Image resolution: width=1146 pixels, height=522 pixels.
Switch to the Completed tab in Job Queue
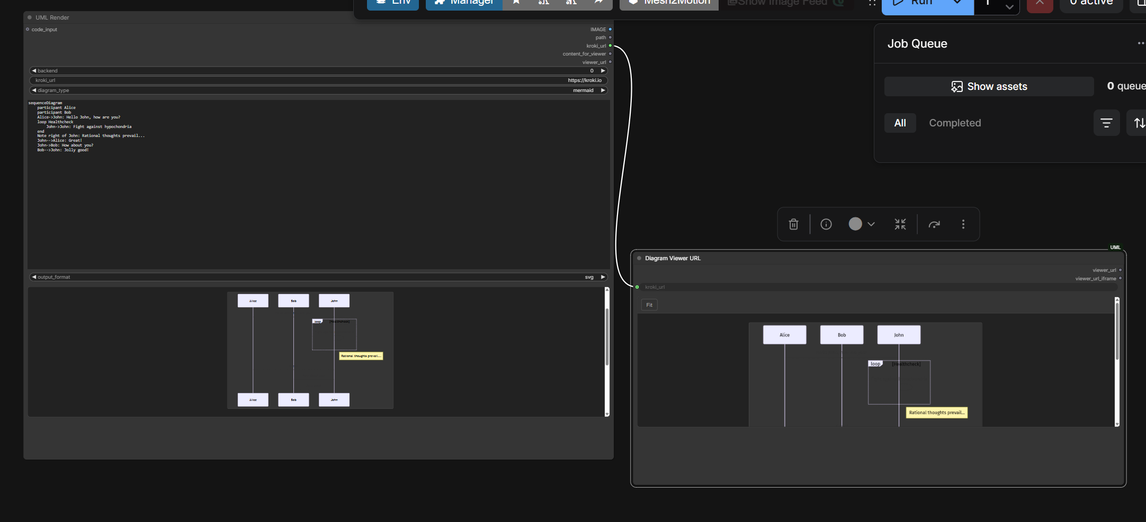955,123
